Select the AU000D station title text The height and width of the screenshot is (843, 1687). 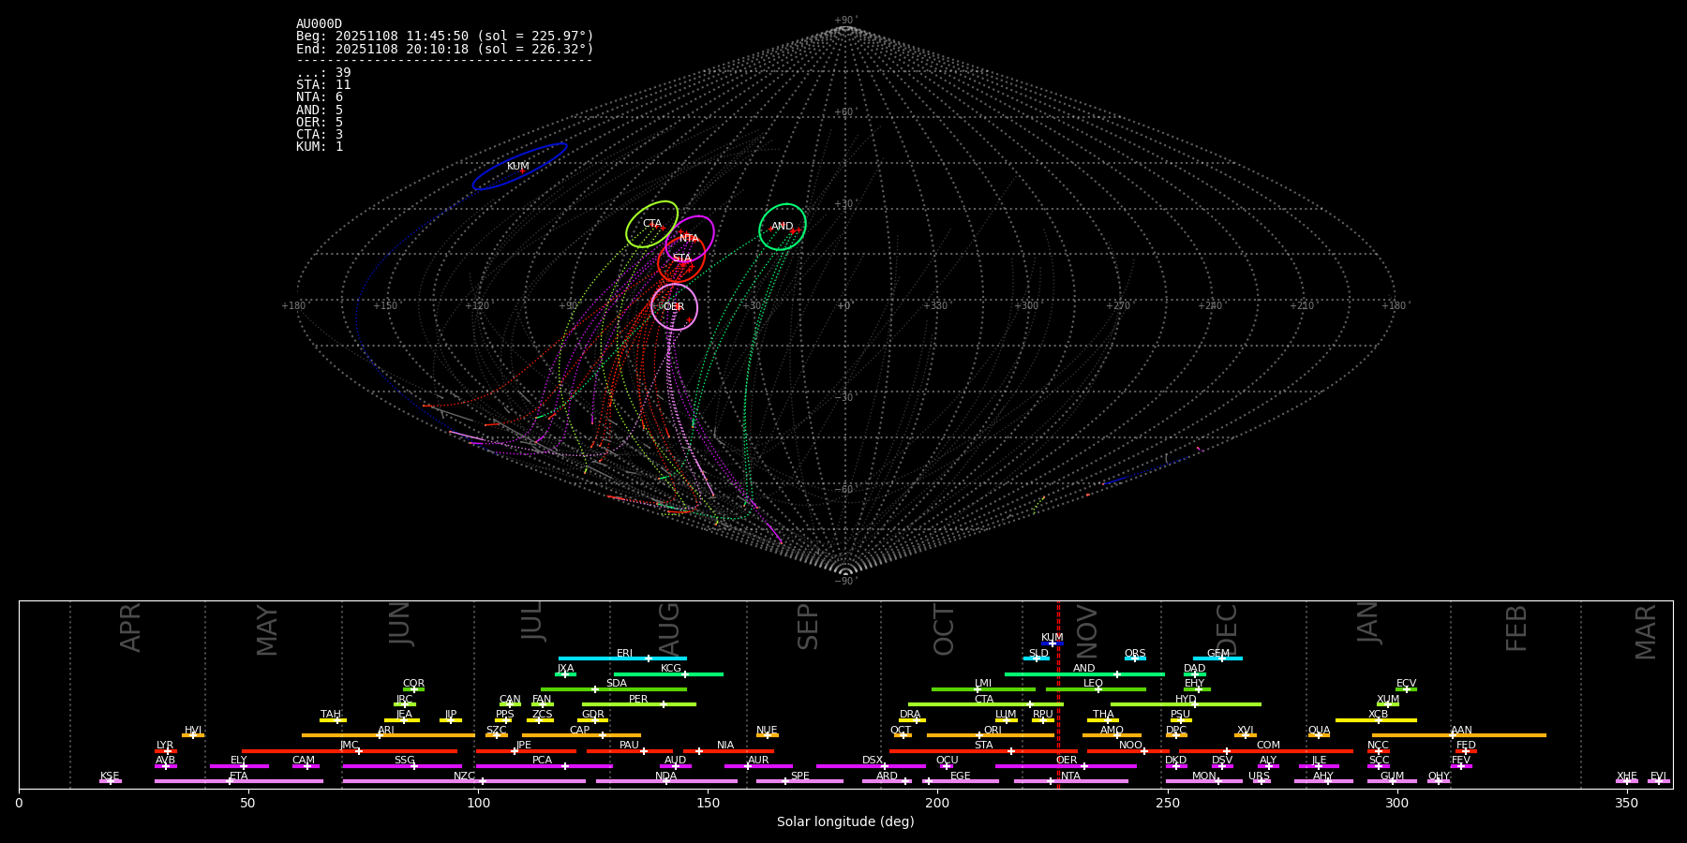pyautogui.click(x=319, y=24)
